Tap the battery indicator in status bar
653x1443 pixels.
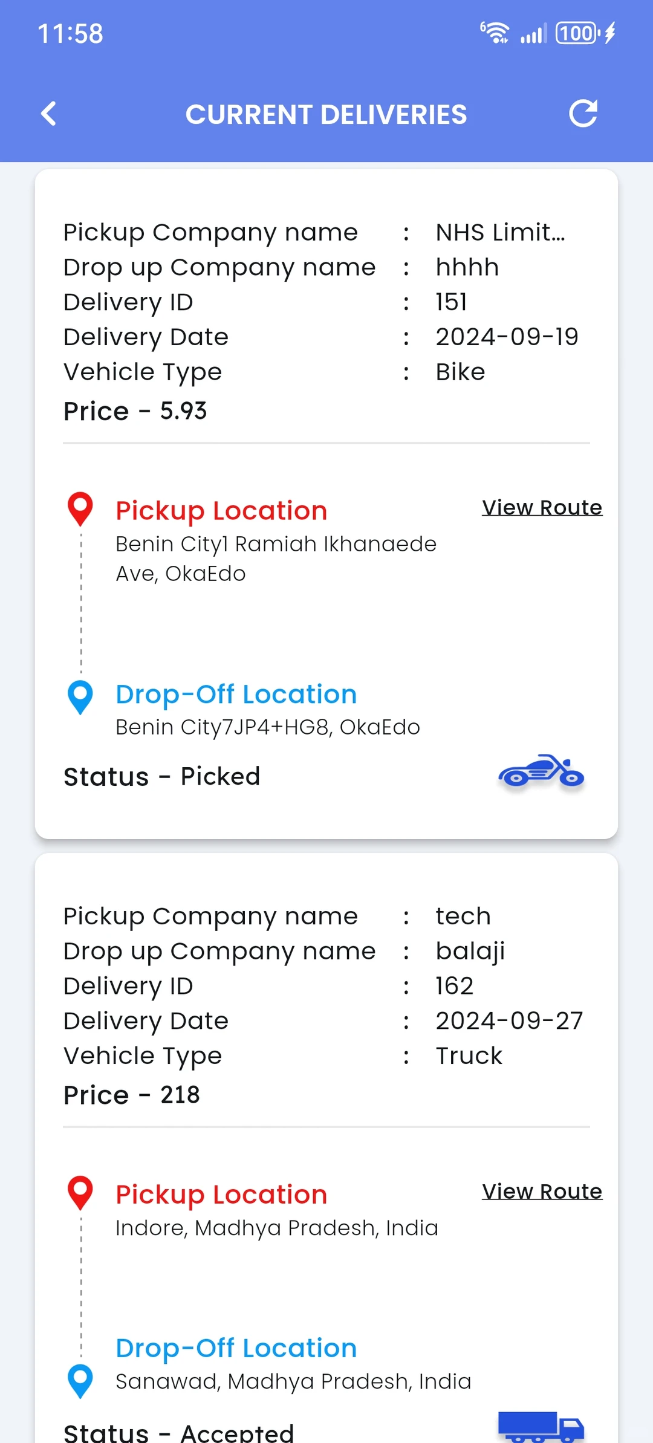pyautogui.click(x=578, y=33)
